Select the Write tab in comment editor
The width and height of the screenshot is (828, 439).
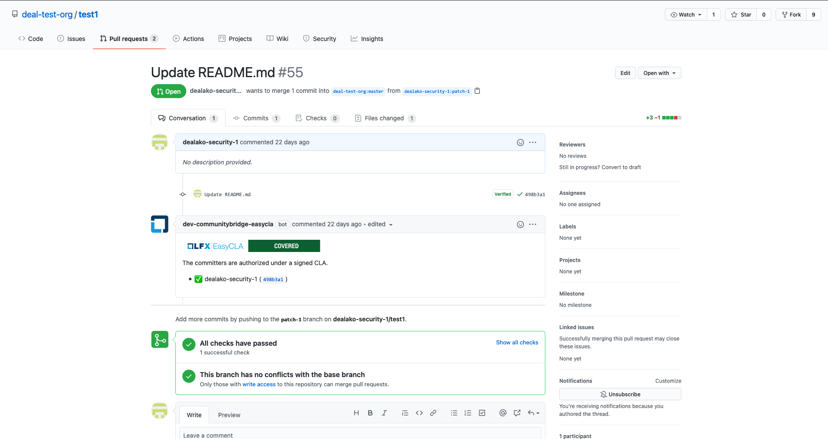pos(194,415)
